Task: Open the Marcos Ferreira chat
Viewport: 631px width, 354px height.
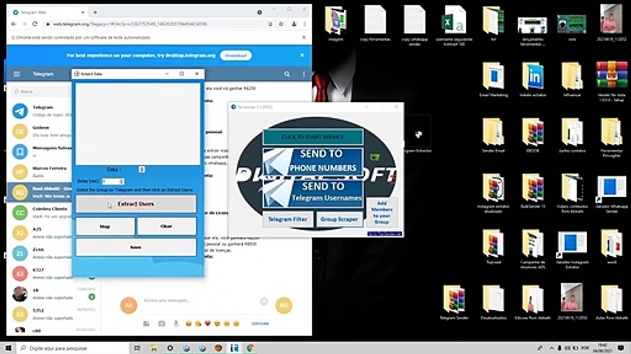Action: click(x=41, y=171)
